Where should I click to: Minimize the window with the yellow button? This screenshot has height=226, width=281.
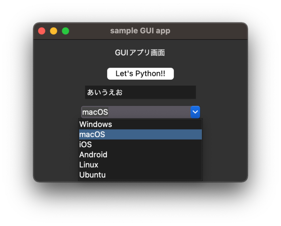click(x=53, y=31)
